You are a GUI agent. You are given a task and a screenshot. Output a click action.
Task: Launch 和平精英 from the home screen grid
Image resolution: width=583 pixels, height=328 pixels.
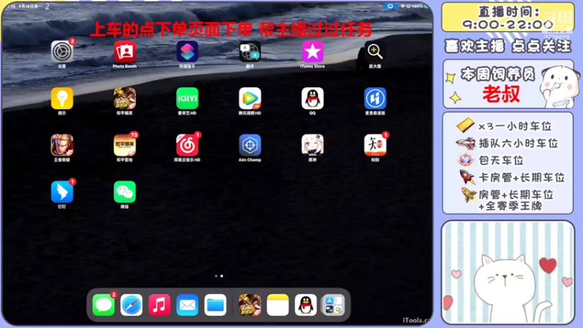tap(125, 98)
